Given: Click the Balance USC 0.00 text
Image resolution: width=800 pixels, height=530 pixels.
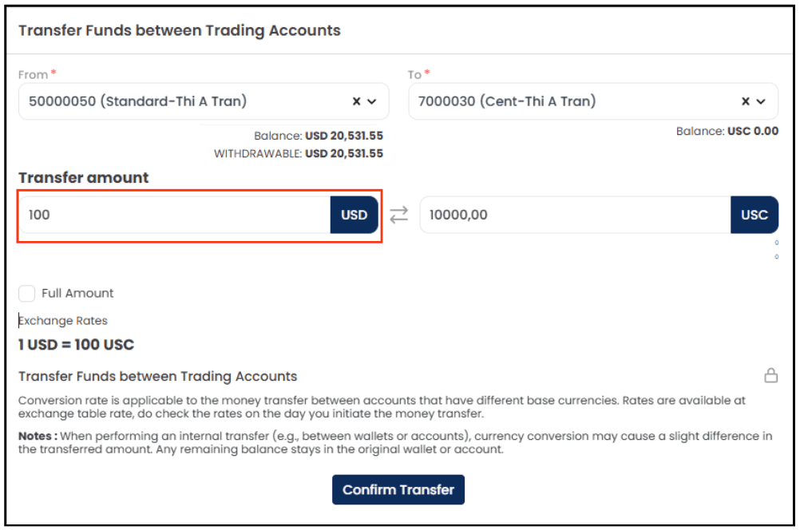Looking at the screenshot, I should (x=727, y=131).
